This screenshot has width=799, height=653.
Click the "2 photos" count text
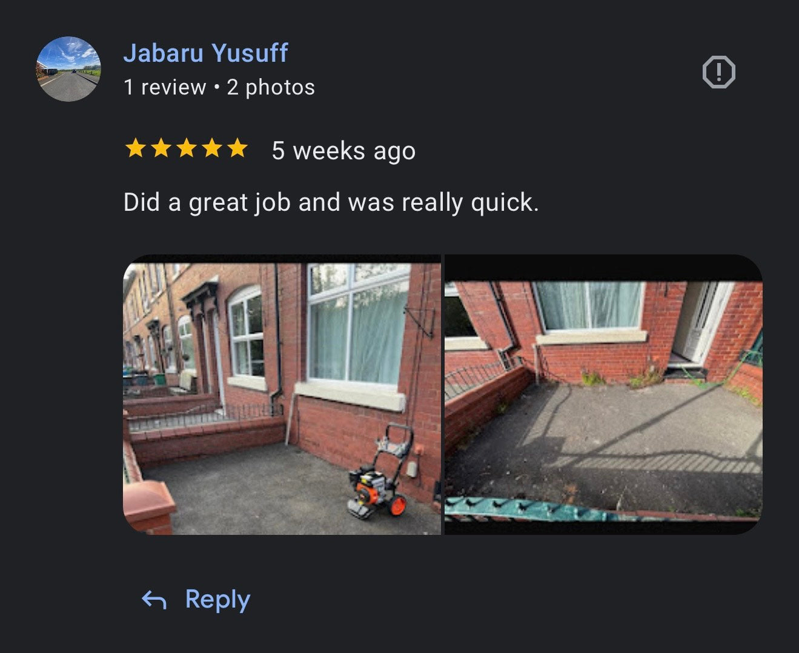(271, 87)
